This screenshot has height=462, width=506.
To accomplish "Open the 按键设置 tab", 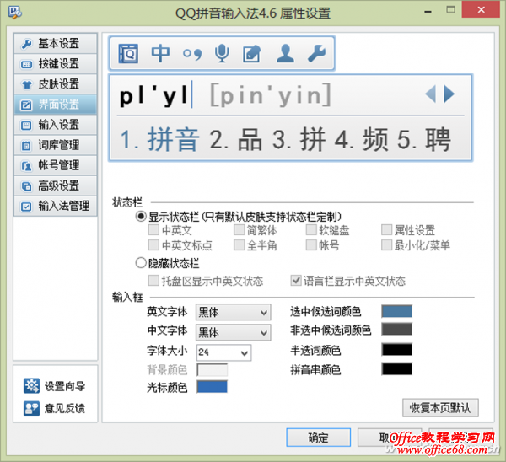I will (55, 64).
